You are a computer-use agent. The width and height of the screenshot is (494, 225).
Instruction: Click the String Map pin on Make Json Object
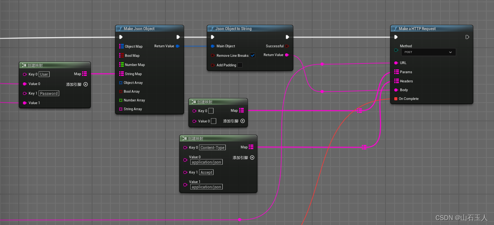pos(121,74)
